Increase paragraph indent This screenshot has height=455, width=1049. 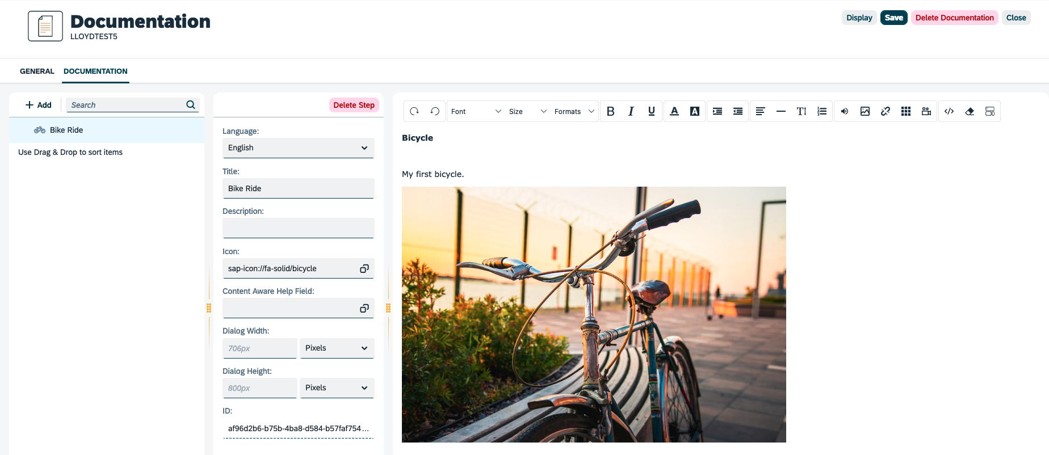[717, 111]
